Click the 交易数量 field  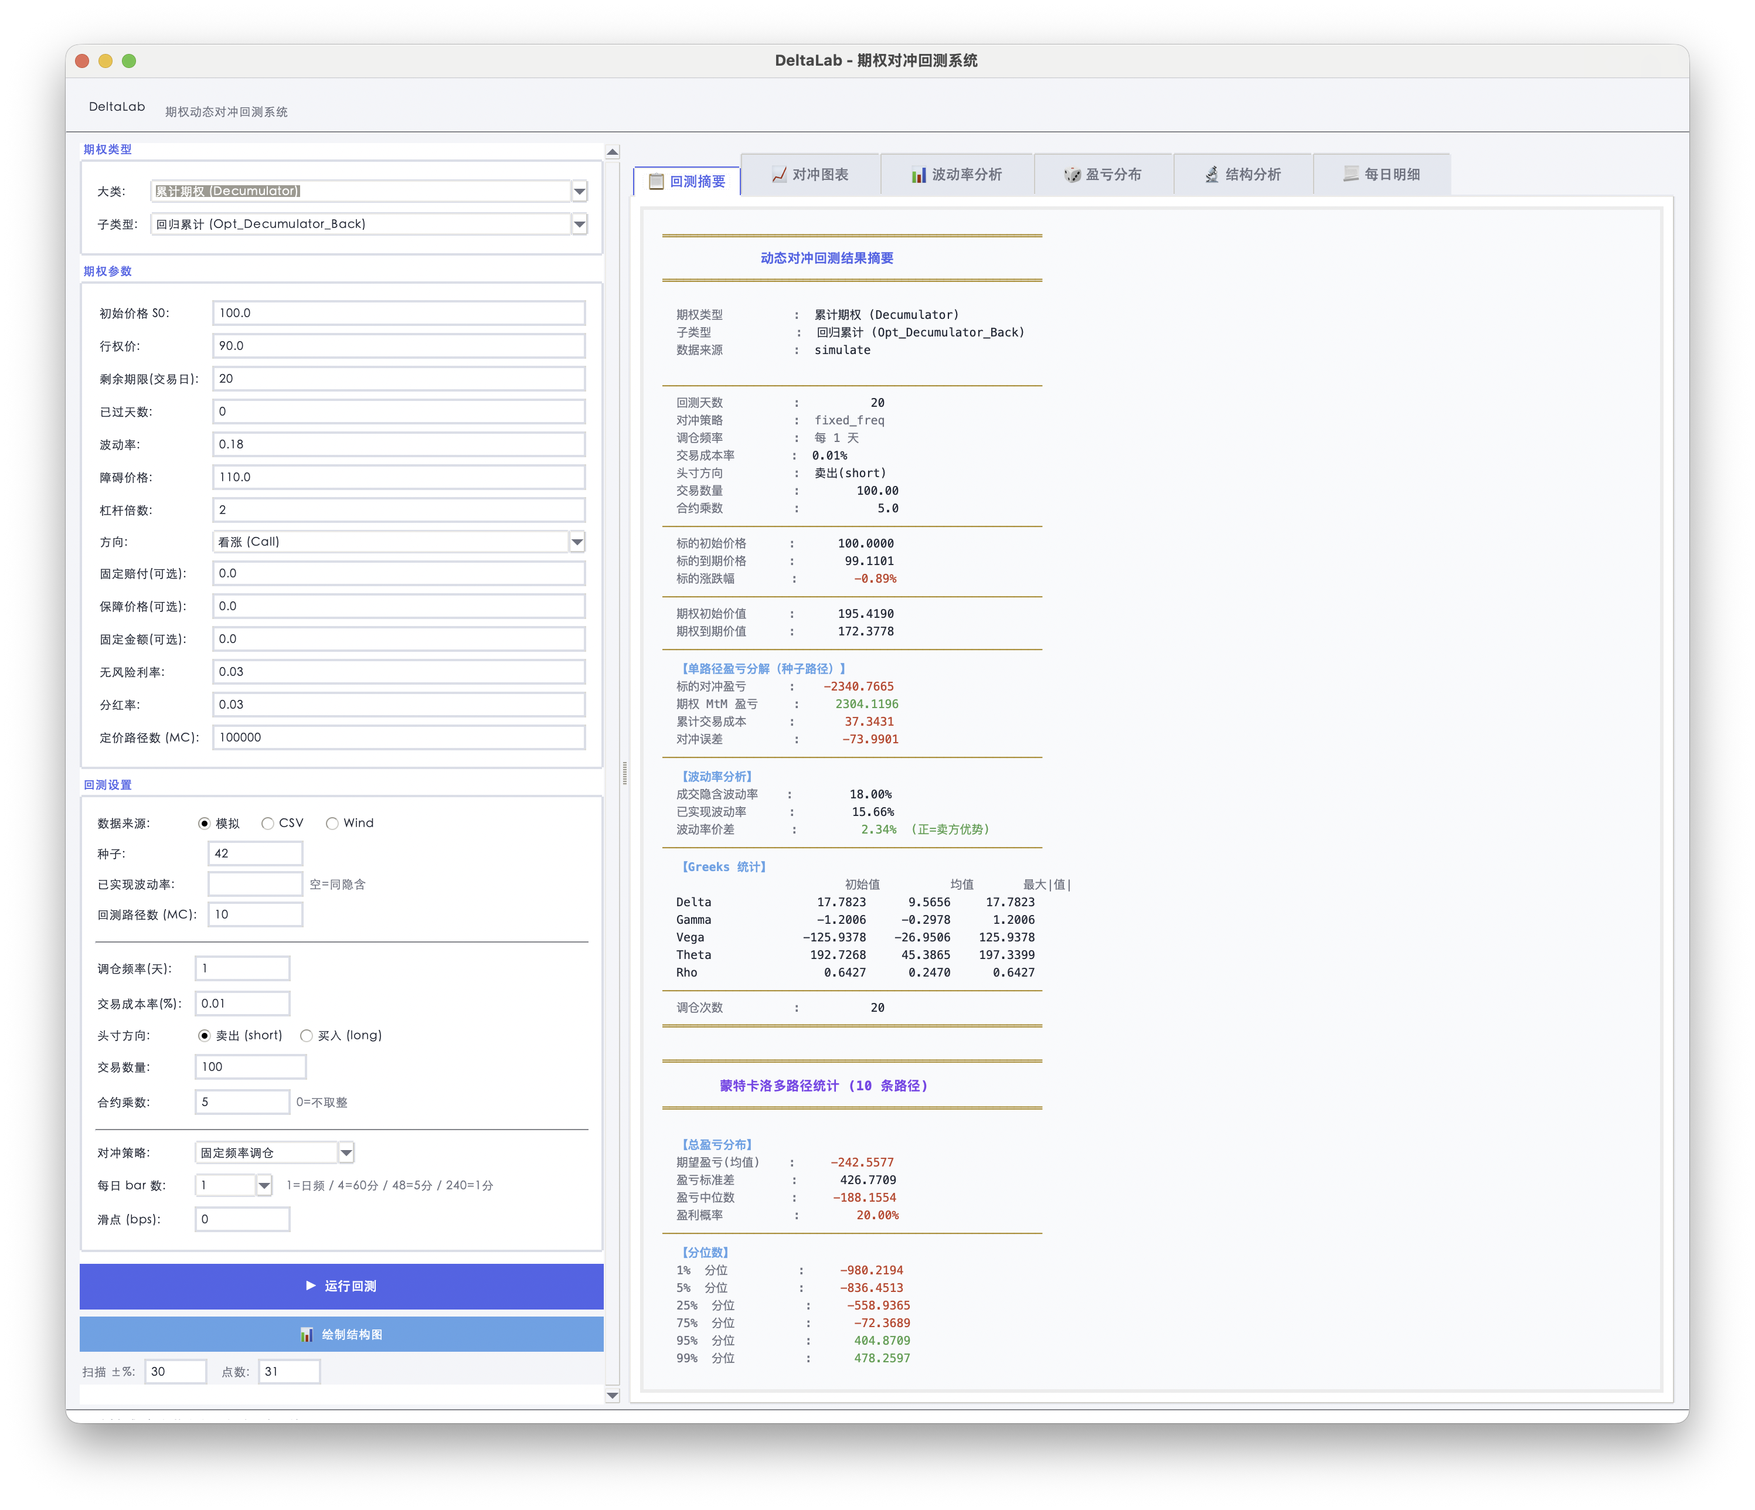pyautogui.click(x=251, y=1067)
